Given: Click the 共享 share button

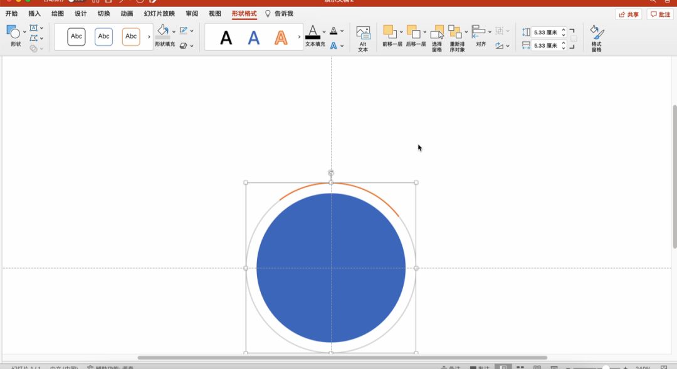Looking at the screenshot, I should coord(628,14).
